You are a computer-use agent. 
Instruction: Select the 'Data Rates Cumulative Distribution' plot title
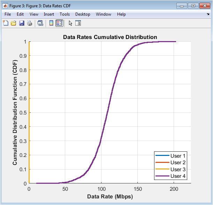[x=110, y=37]
